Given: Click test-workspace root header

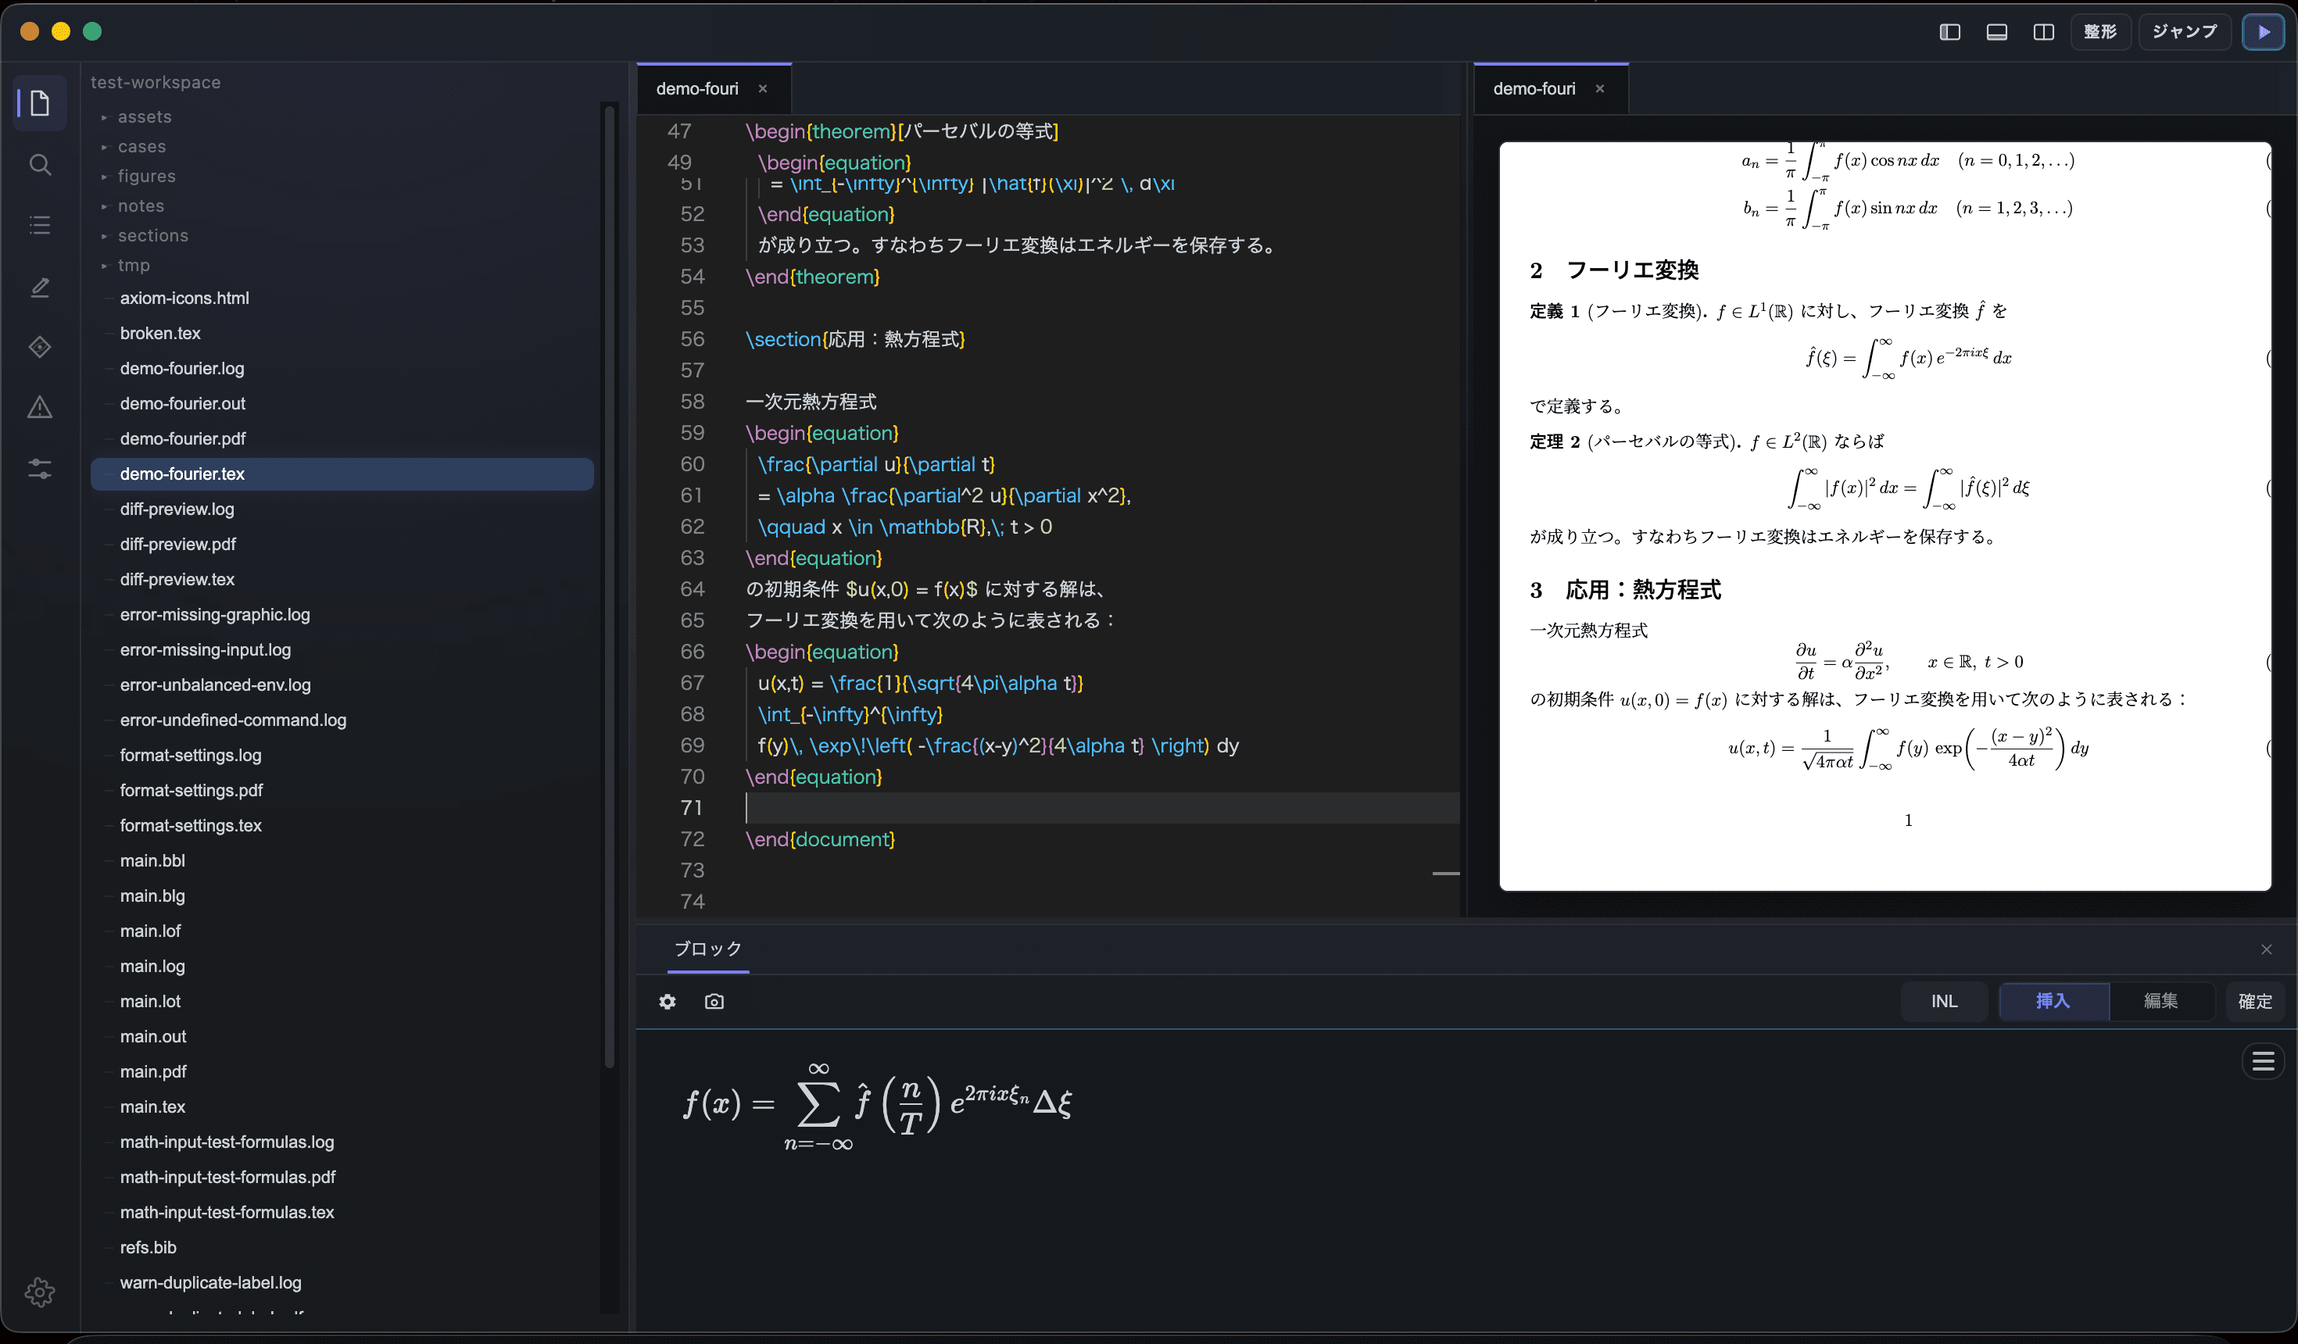Looking at the screenshot, I should click(155, 82).
